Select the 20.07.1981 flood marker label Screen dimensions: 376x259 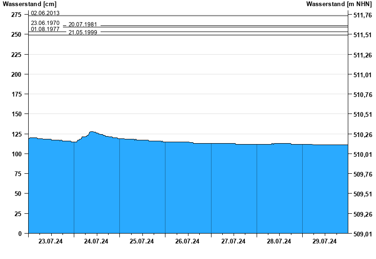83,25
